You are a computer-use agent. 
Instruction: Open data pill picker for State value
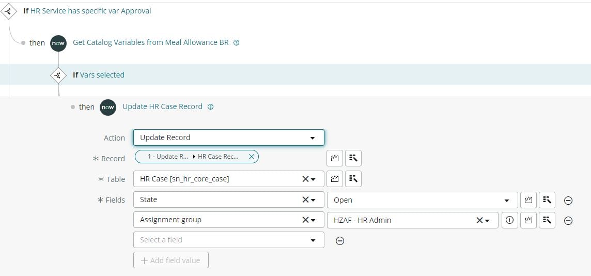(547, 200)
